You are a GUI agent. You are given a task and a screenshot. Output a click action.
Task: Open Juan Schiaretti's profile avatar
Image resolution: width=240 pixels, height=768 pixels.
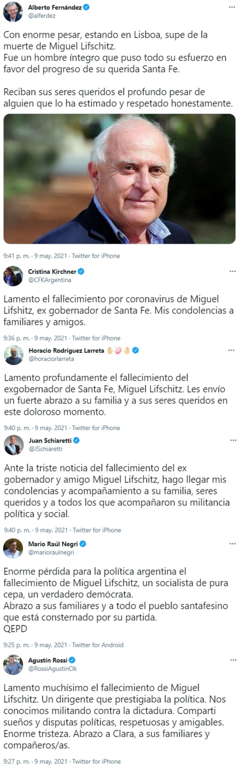click(14, 445)
